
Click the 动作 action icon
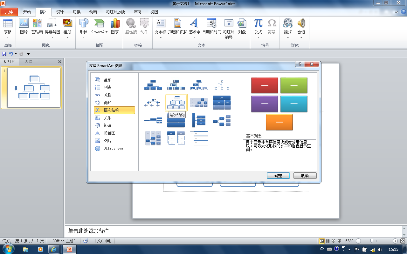pos(144,26)
